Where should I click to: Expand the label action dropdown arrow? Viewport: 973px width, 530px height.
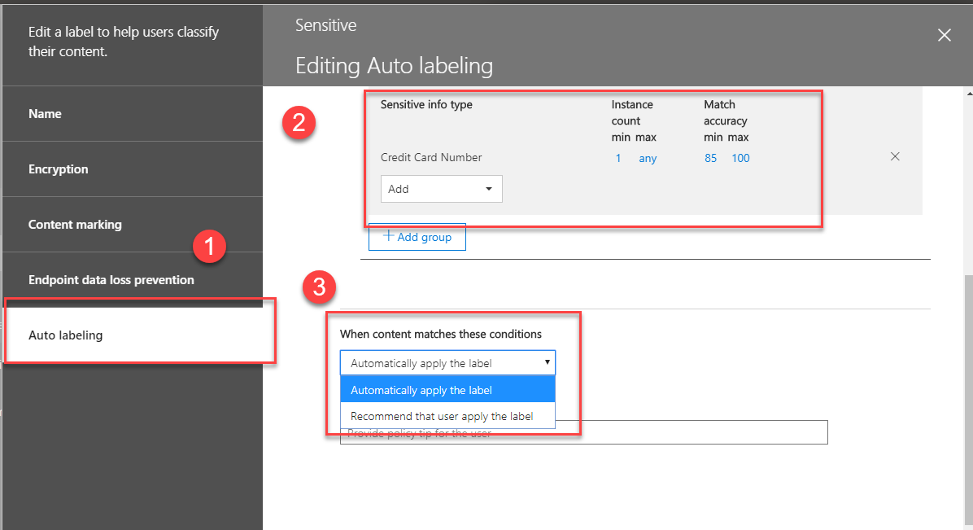[x=547, y=361]
